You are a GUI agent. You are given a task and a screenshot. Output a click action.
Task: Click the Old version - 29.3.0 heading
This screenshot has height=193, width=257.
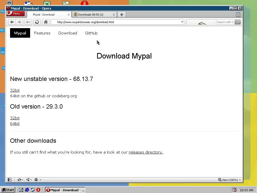36,107
